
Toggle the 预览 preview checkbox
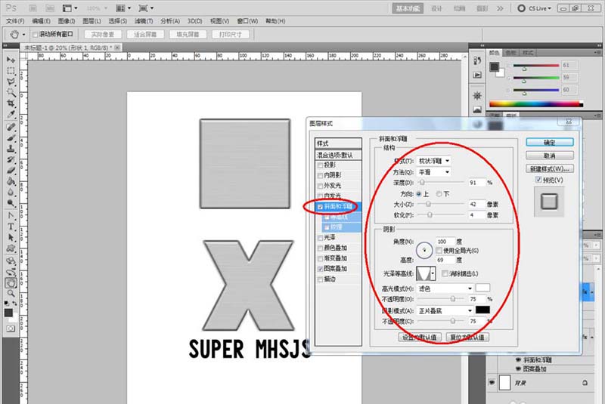click(x=538, y=180)
